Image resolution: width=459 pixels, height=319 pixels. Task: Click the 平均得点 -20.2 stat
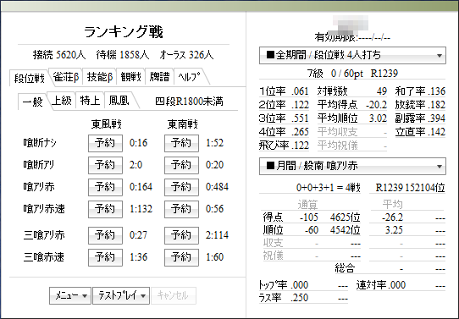point(352,105)
